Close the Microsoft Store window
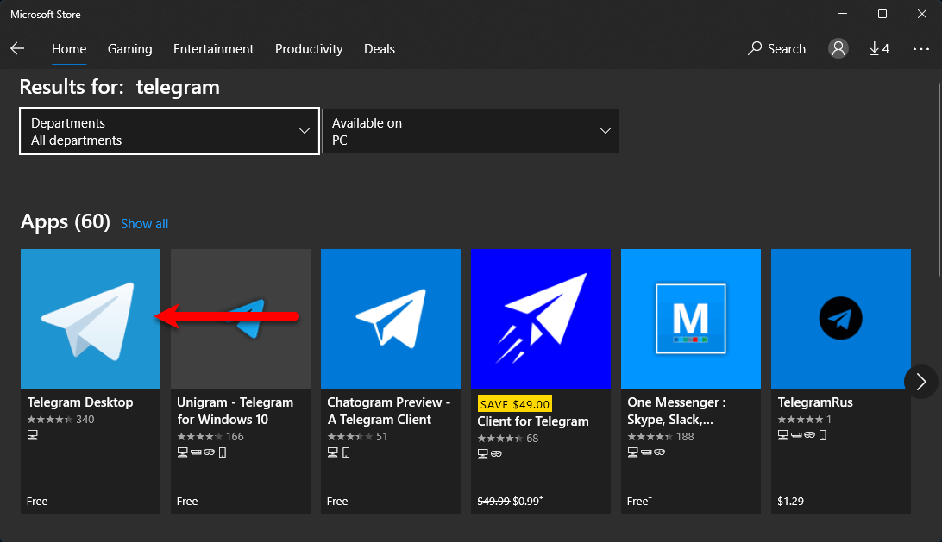 pos(922,14)
